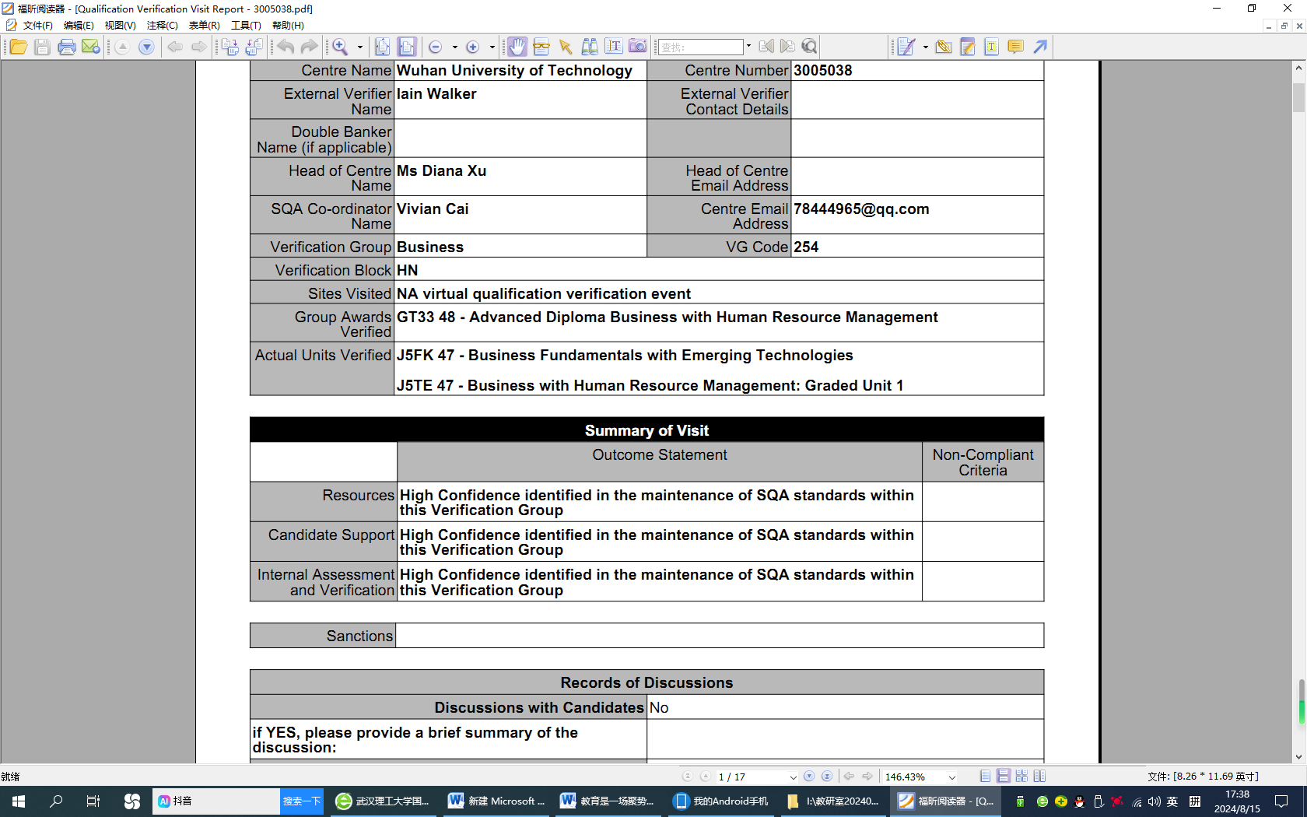Click the Email document icon
The image size is (1307, 817).
91,47
